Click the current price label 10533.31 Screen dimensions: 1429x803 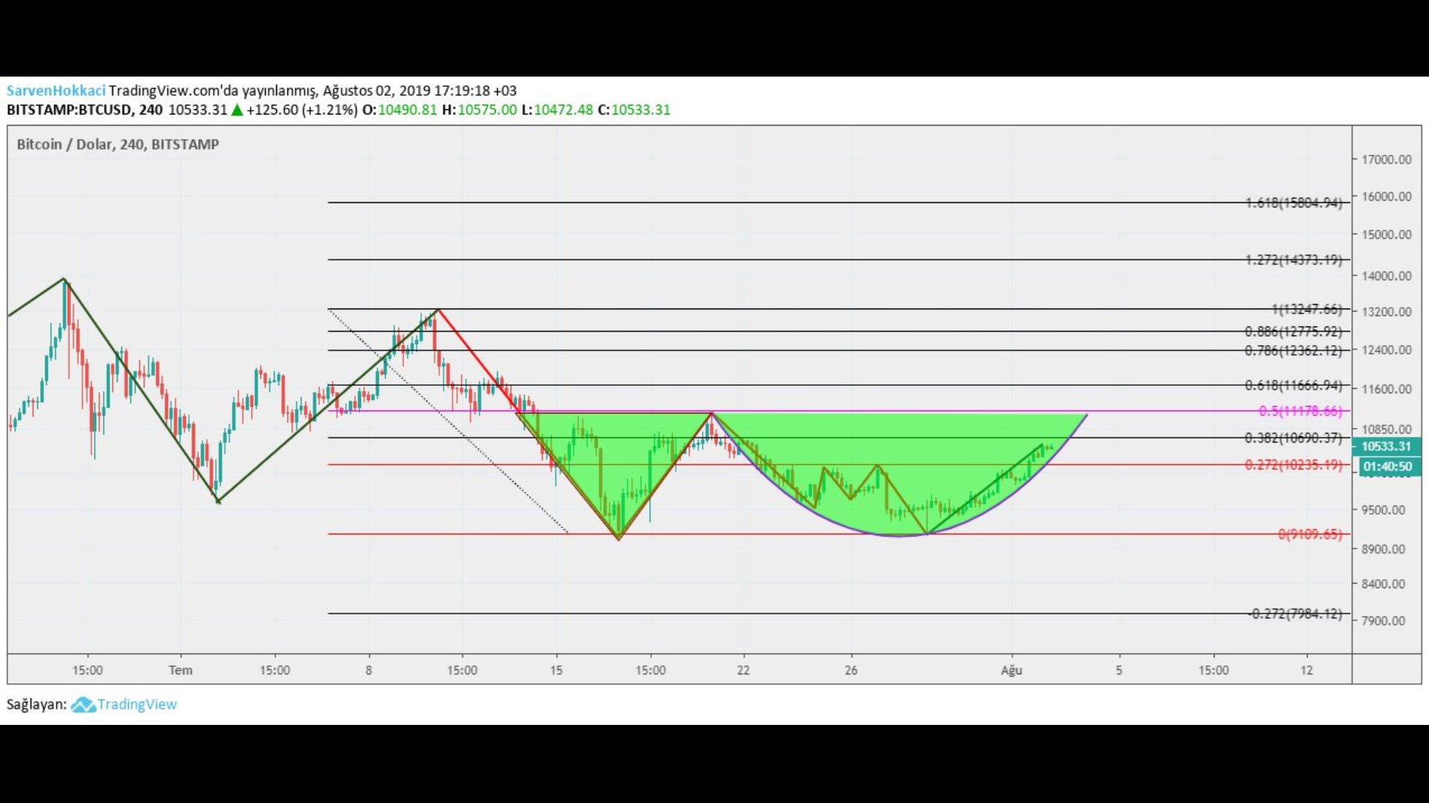[1386, 446]
